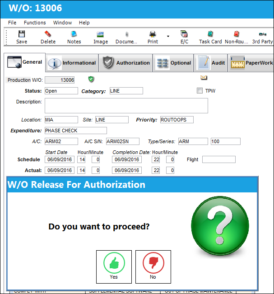
Task: Click the Type field showing ARM
Action: coord(193,141)
